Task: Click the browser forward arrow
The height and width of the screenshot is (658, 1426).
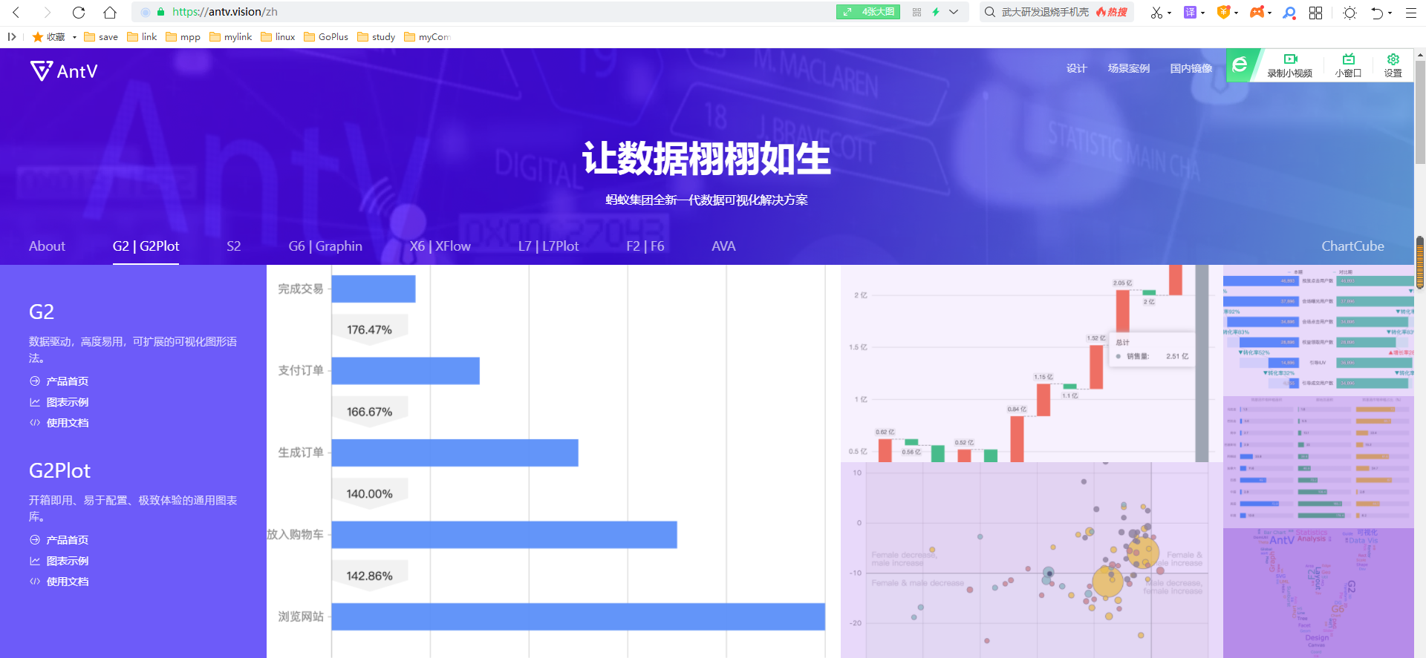Action: [48, 12]
